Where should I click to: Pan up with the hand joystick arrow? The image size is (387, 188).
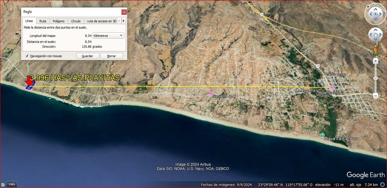click(x=375, y=29)
